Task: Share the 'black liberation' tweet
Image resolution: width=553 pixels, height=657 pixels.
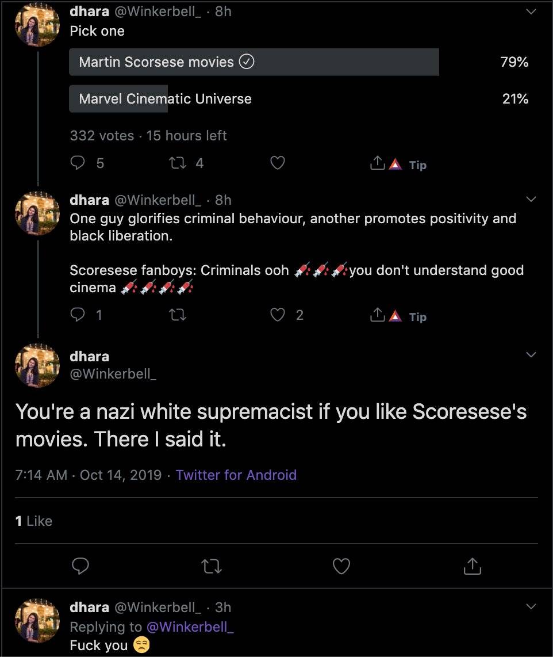Action: (x=377, y=315)
